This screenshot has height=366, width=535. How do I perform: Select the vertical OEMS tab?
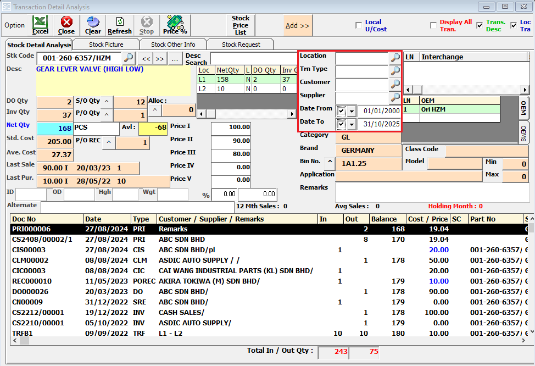[x=523, y=133]
